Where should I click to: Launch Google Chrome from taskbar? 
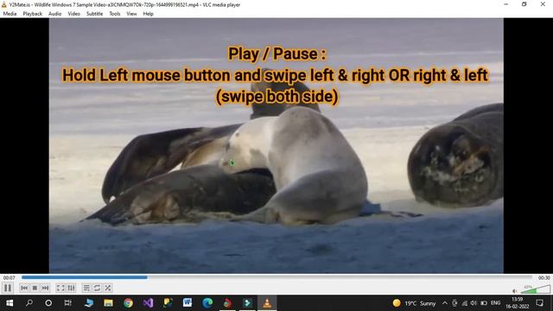point(129,303)
